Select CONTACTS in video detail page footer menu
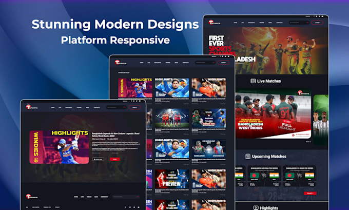349x210 pixels. point(104,197)
